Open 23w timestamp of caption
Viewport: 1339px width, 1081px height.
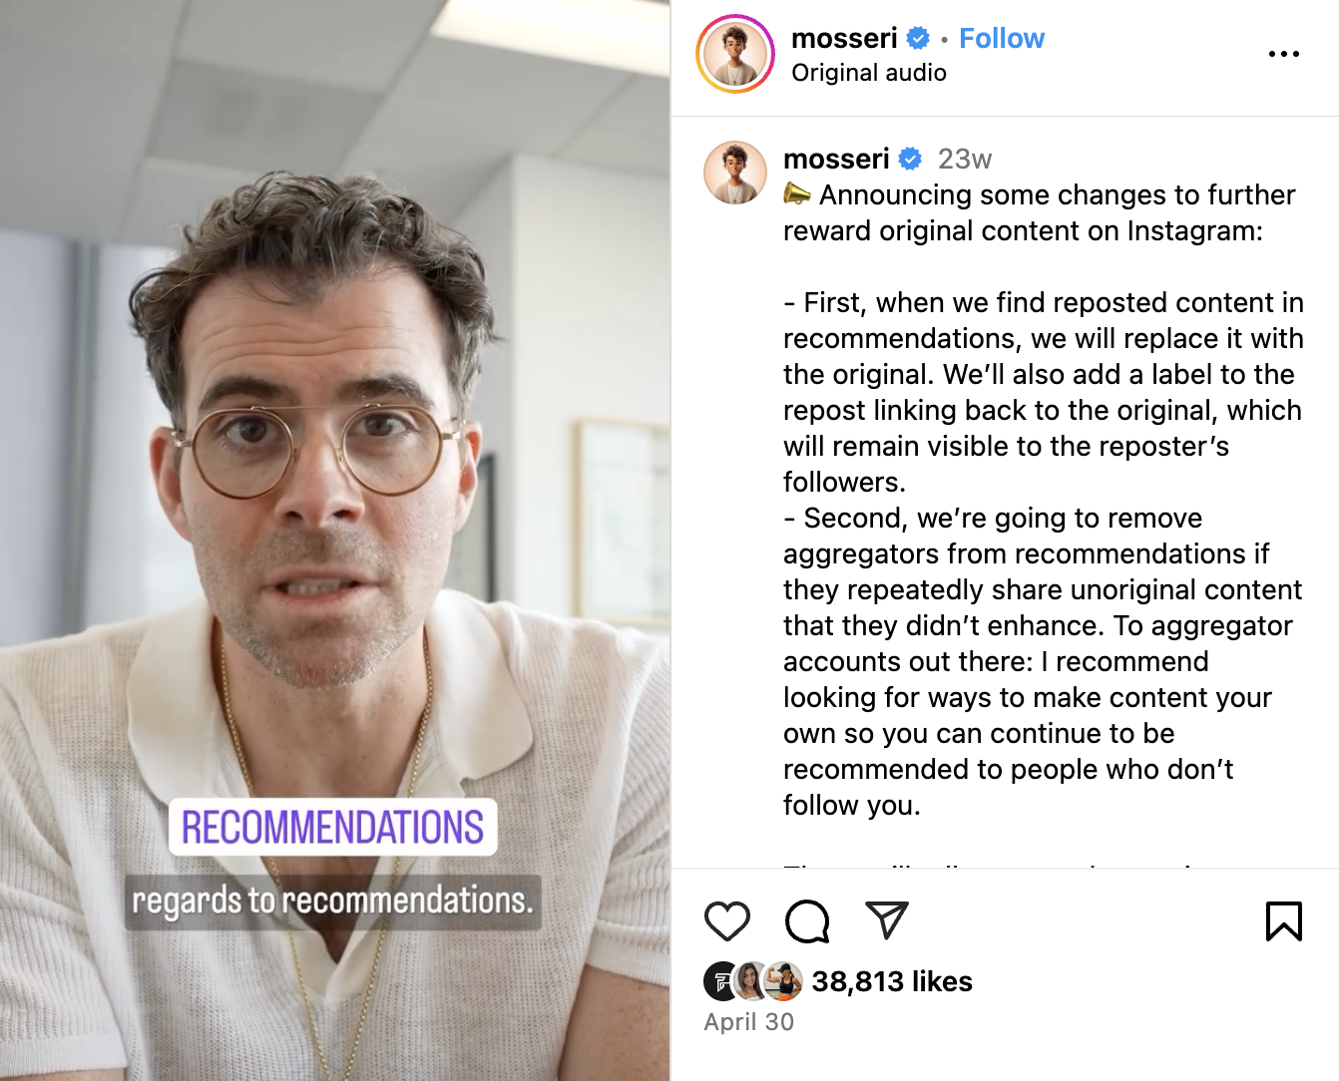[965, 159]
